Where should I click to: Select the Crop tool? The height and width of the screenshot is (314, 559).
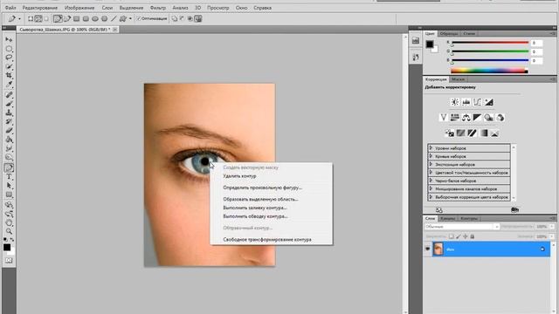click(x=9, y=75)
